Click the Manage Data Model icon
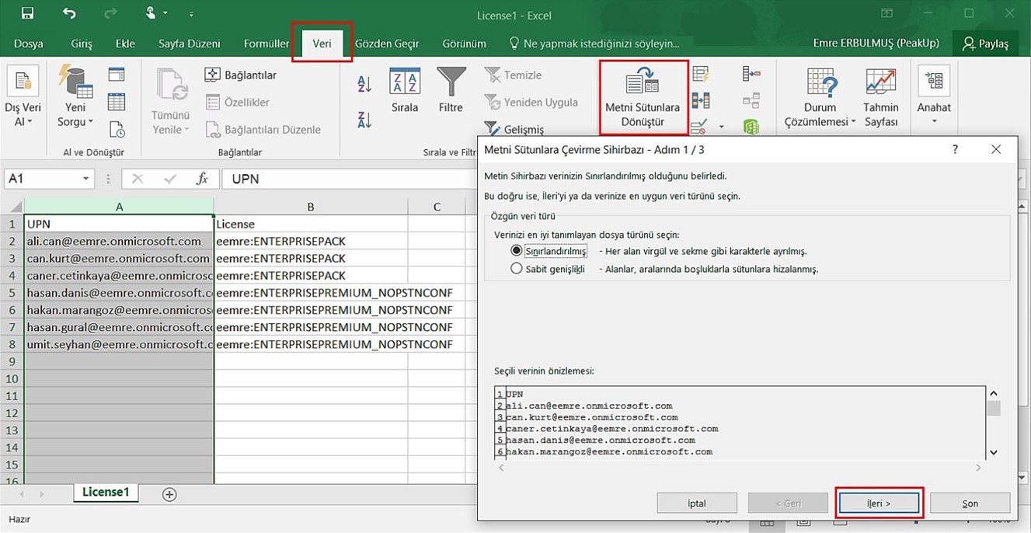 (x=751, y=126)
